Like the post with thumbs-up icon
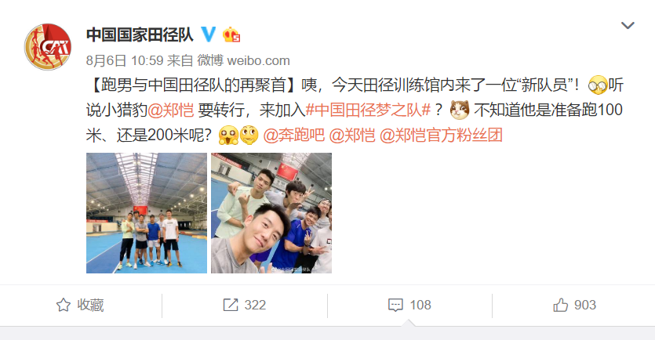Viewport: 655px width, 340px height. point(561,305)
